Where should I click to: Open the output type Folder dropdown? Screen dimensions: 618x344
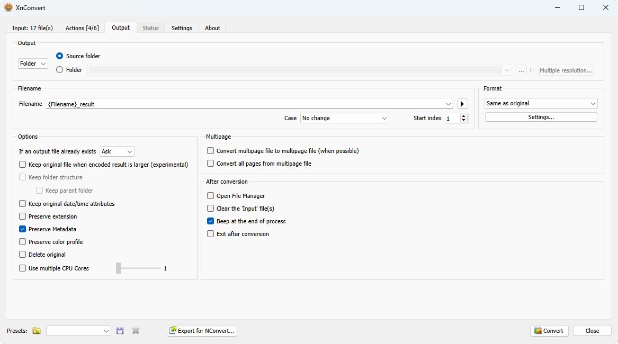pos(33,64)
